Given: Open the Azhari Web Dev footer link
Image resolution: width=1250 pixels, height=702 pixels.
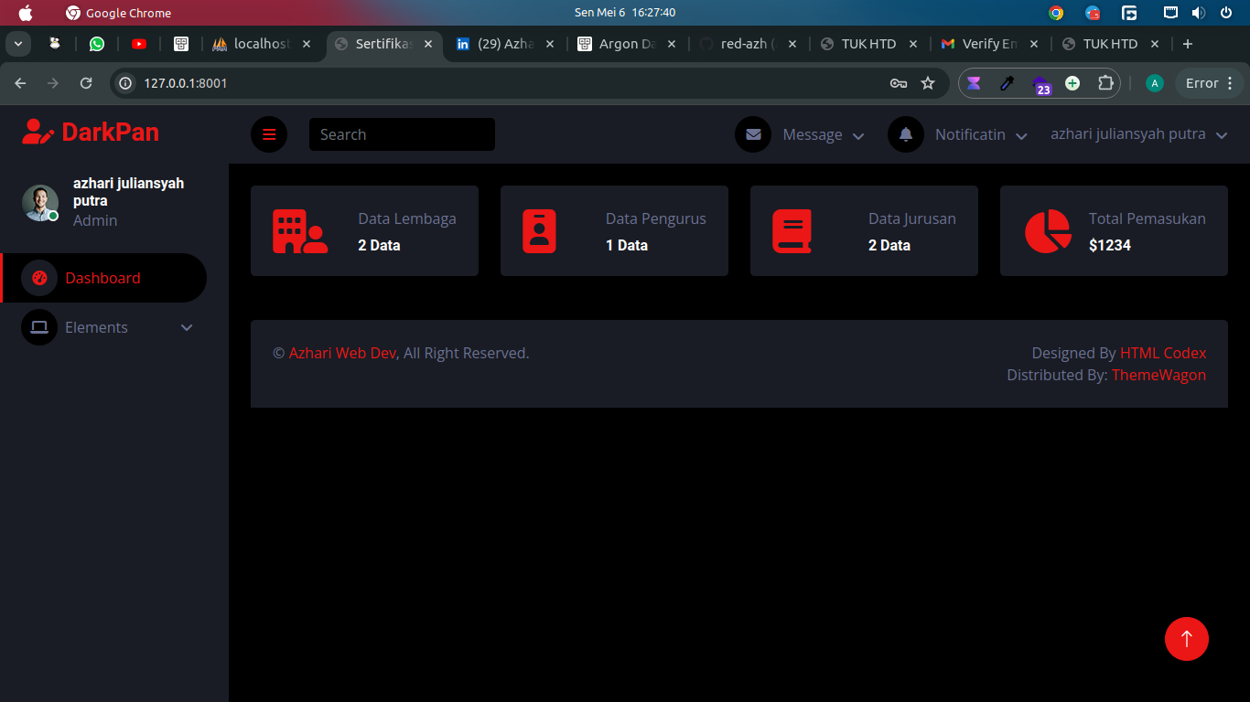Looking at the screenshot, I should [x=342, y=353].
